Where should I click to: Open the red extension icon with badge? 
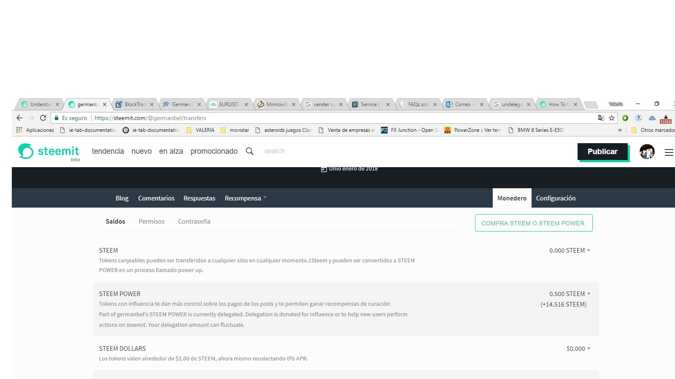666,118
